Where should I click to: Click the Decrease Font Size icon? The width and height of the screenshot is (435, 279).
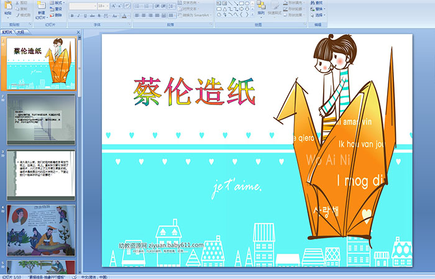click(x=120, y=6)
